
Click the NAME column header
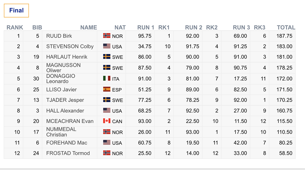coord(89,28)
